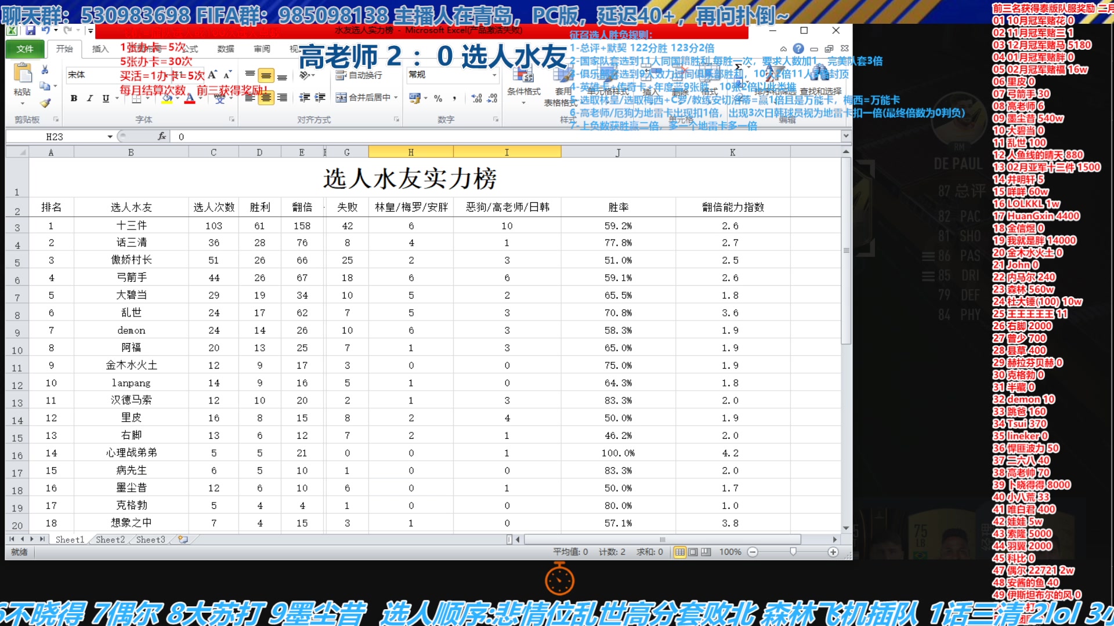Open the Font group dialog launcher

click(x=232, y=119)
